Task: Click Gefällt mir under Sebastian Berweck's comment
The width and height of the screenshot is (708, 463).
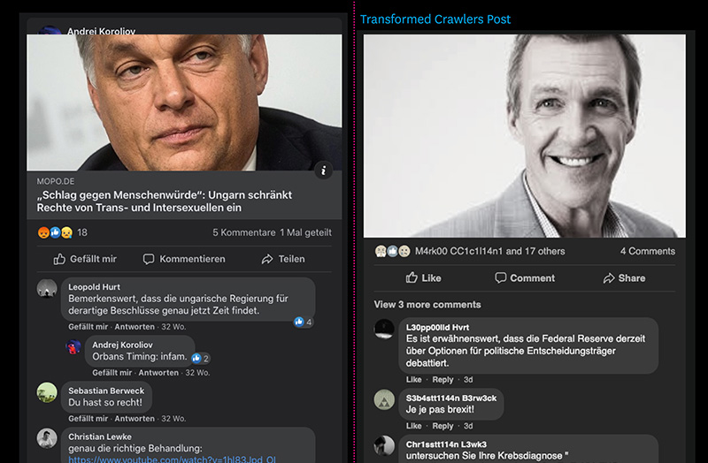Action: [x=88, y=418]
